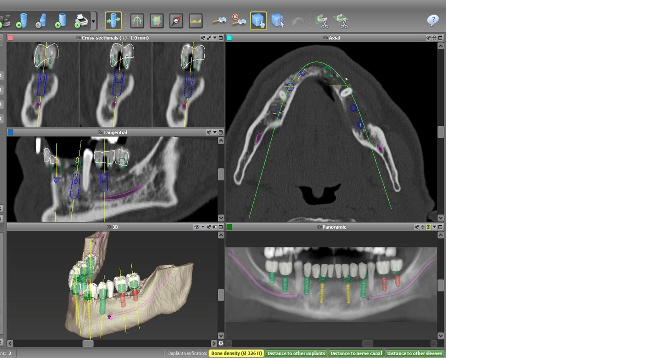Click the Axial view scrollbar thumb
The image size is (666, 358).
[x=441, y=132]
